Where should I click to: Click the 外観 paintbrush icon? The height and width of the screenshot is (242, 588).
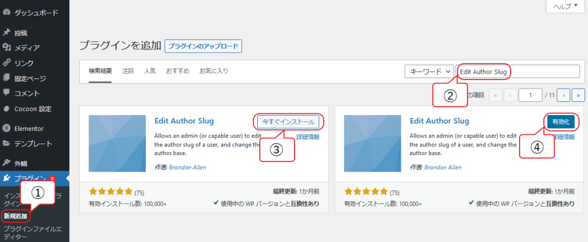pyautogui.click(x=6, y=163)
